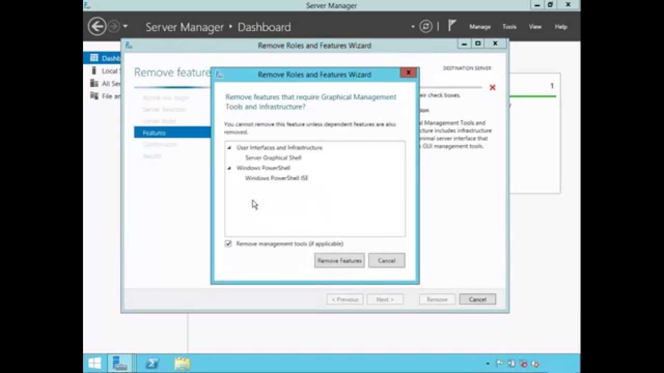Show hidden tray icons arrow
Image resolution: width=664 pixels, height=373 pixels.
(x=487, y=364)
